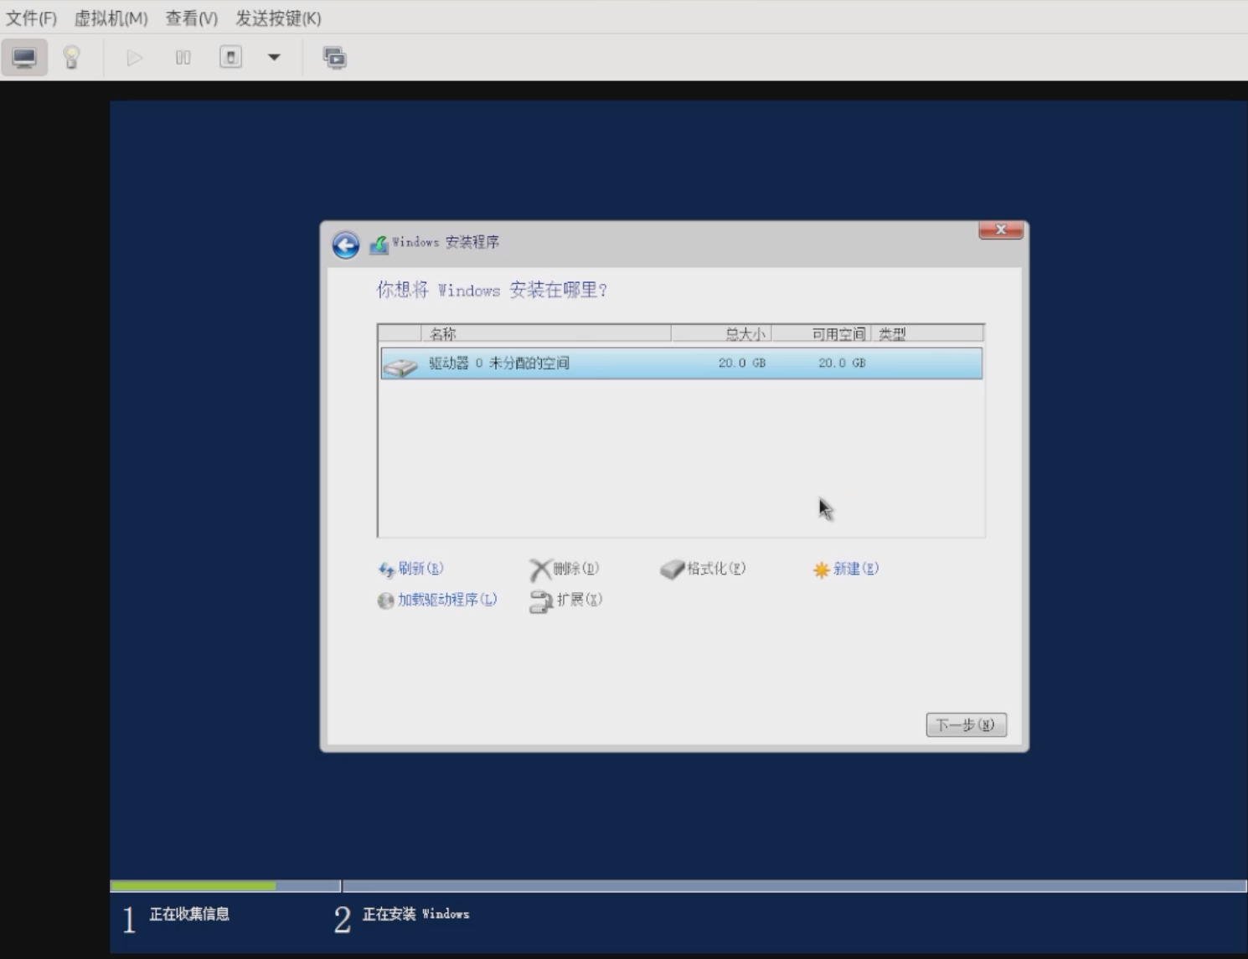Open the 文件(F) menu
This screenshot has width=1248, height=959.
(x=32, y=18)
